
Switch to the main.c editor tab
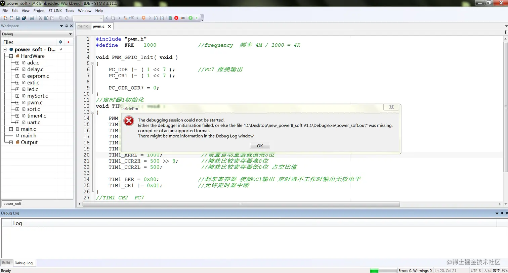(83, 26)
